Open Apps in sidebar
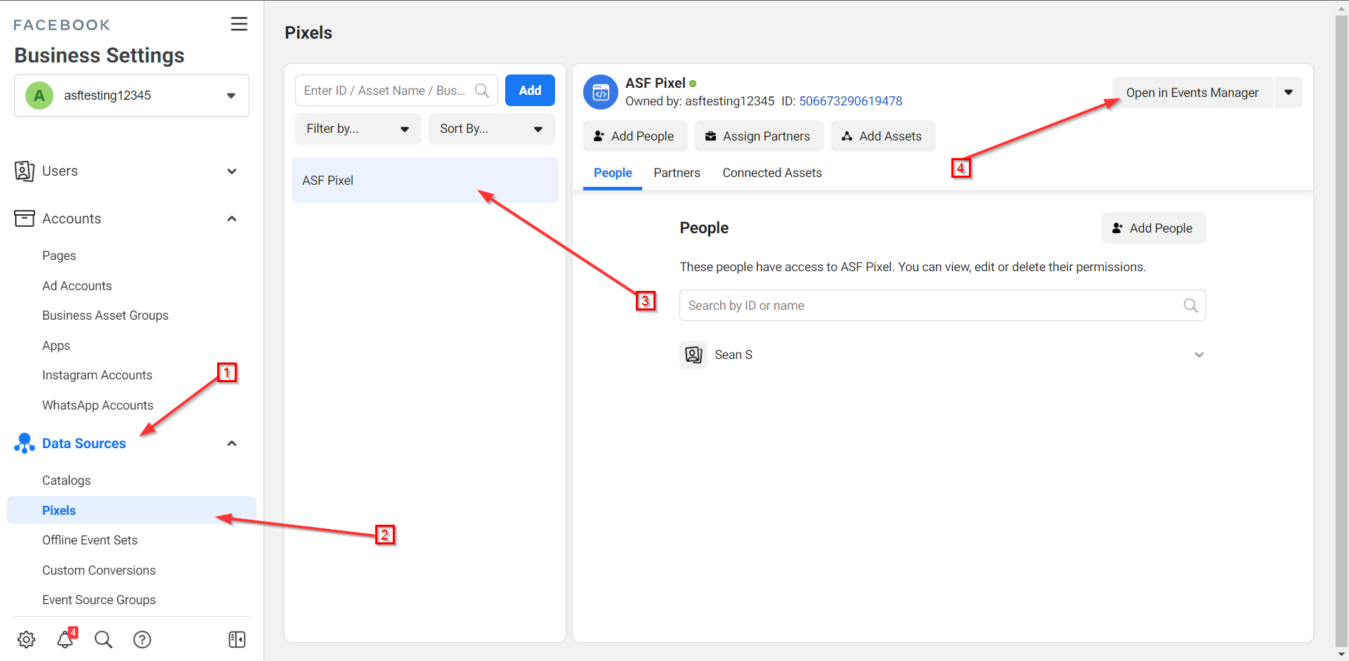The image size is (1349, 661). pyautogui.click(x=56, y=346)
